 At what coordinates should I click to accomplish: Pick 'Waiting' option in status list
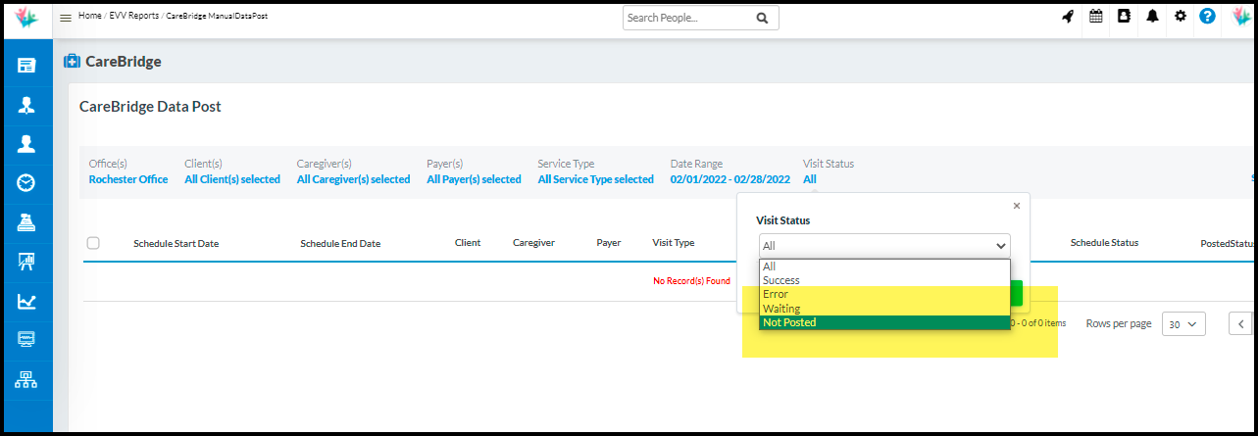pos(781,309)
